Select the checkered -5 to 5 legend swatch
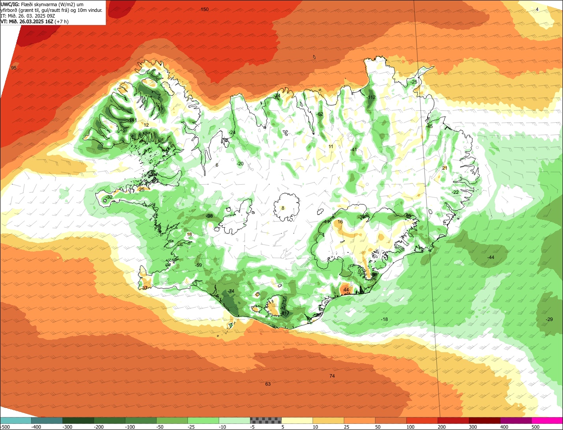This screenshot has width=563, height=430. click(x=266, y=420)
